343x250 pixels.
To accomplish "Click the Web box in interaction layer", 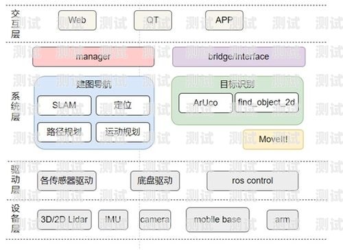I will 78,20.
